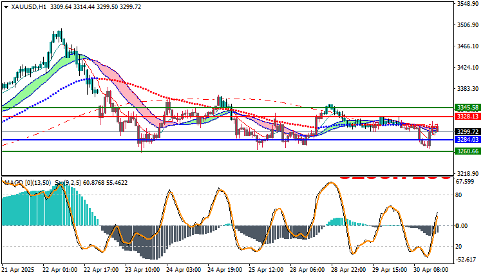This screenshot has height=277, width=483.
Task: Click the 24 Apr 03:00 time label
Action: coord(184,270)
